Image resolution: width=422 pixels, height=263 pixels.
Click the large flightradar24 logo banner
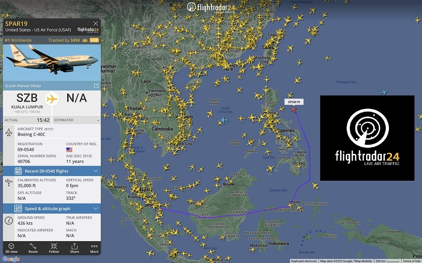pos(367,138)
